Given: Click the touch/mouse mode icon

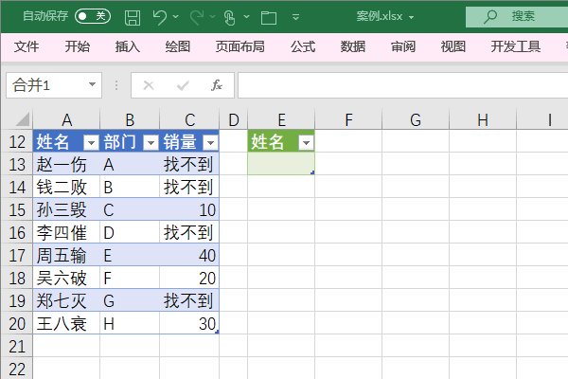Looking at the screenshot, I should click(229, 17).
